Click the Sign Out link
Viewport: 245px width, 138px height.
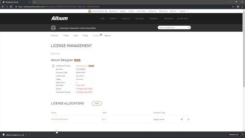coord(173,11)
